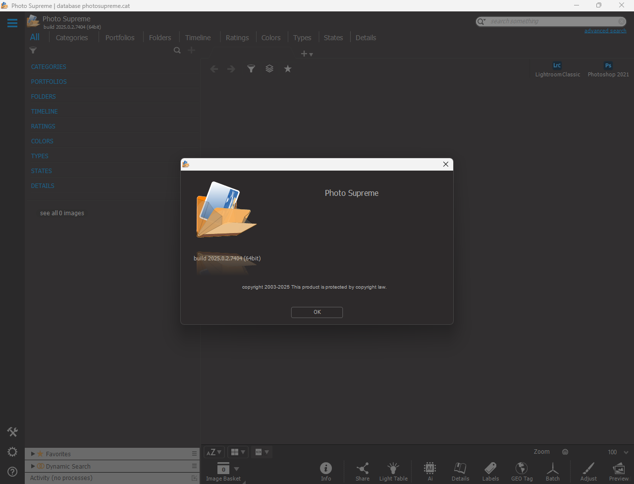Close the About dialog

[x=446, y=164]
